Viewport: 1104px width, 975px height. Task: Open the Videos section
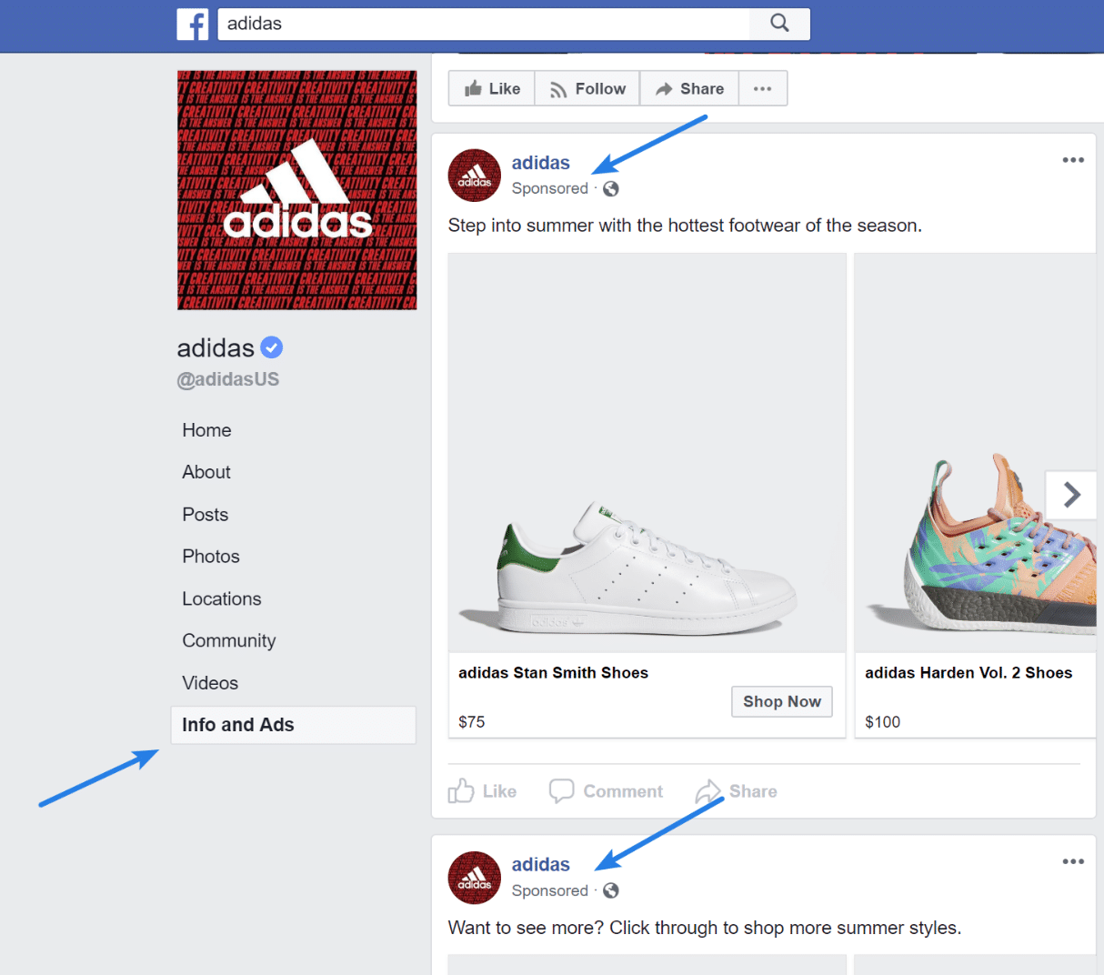[x=210, y=683]
